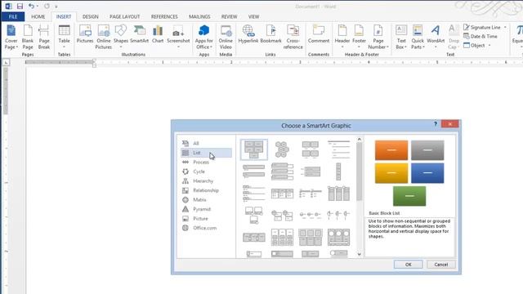Switch to the REVIEW tab

pyautogui.click(x=229, y=16)
